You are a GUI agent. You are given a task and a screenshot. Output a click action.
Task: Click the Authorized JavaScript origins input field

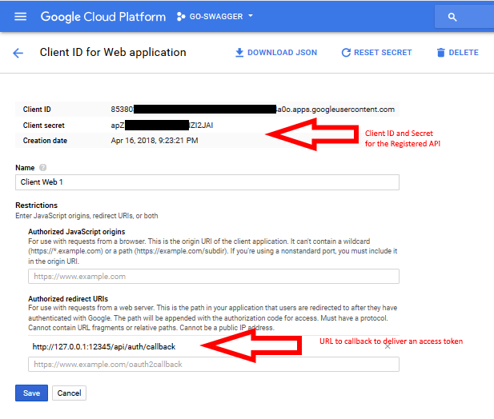tap(214, 276)
